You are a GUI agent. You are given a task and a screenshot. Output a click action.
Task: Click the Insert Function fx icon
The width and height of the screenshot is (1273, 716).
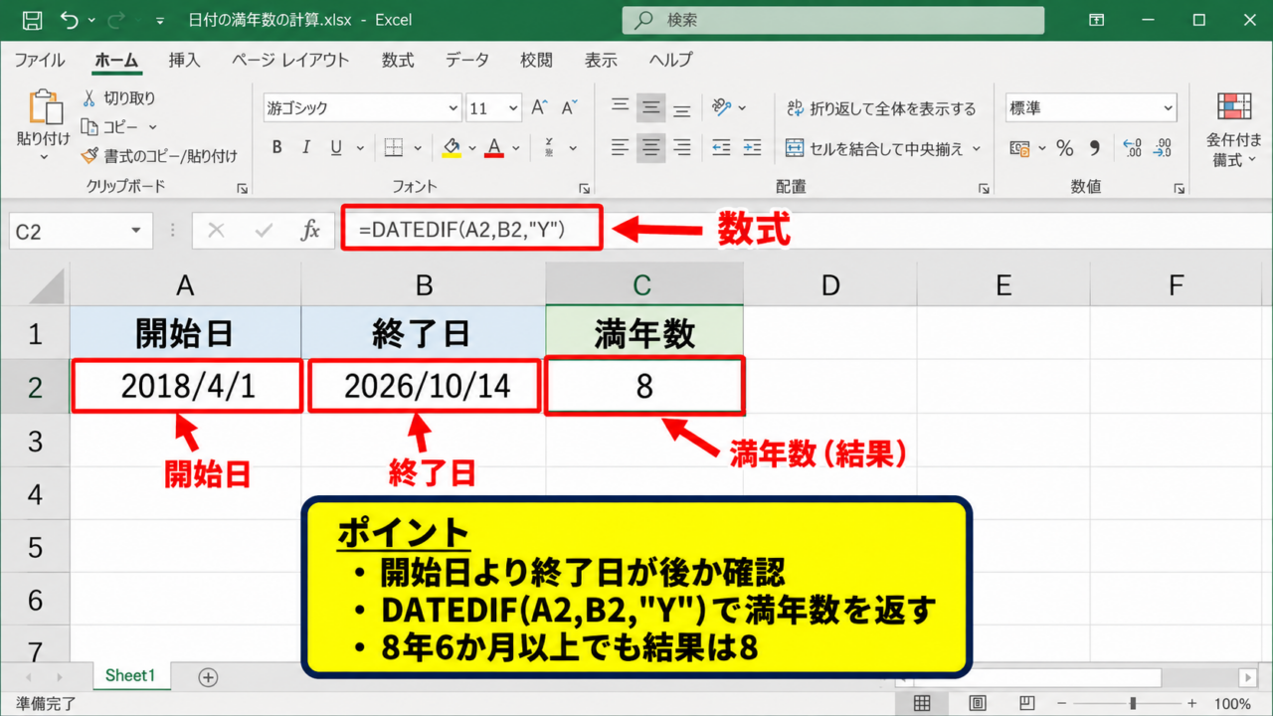tap(310, 231)
